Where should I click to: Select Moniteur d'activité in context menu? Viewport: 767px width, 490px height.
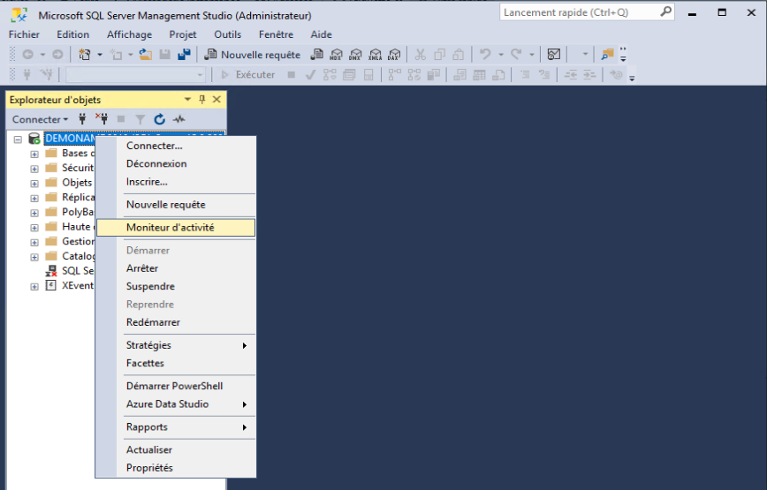click(176, 227)
